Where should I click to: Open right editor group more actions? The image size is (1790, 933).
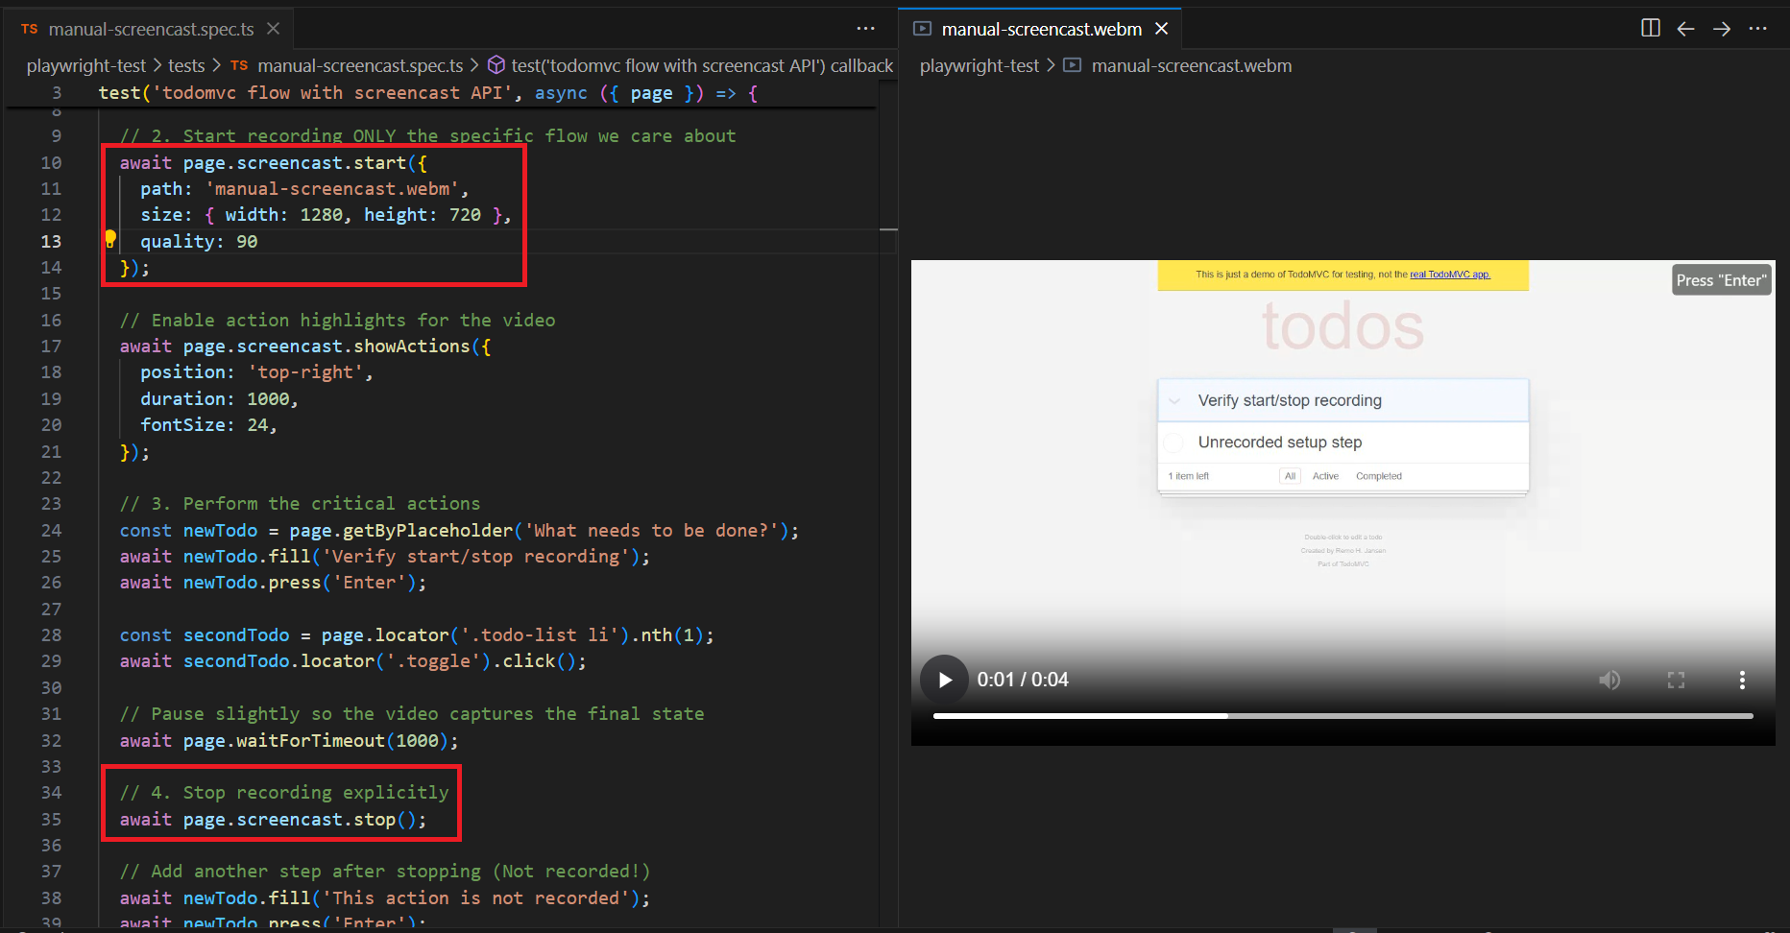tap(1757, 29)
